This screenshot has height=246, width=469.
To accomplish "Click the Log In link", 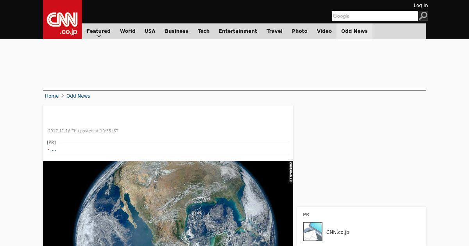I will [421, 5].
